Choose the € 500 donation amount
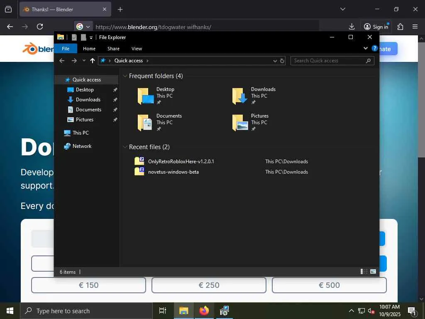The image size is (425, 319). [x=329, y=285]
